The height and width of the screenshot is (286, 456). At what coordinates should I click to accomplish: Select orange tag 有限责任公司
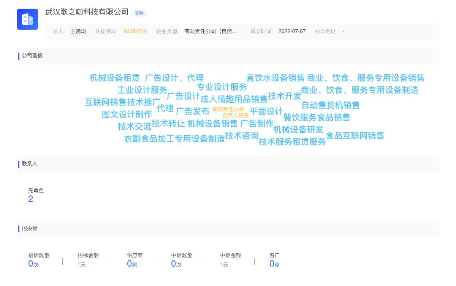tap(228, 110)
